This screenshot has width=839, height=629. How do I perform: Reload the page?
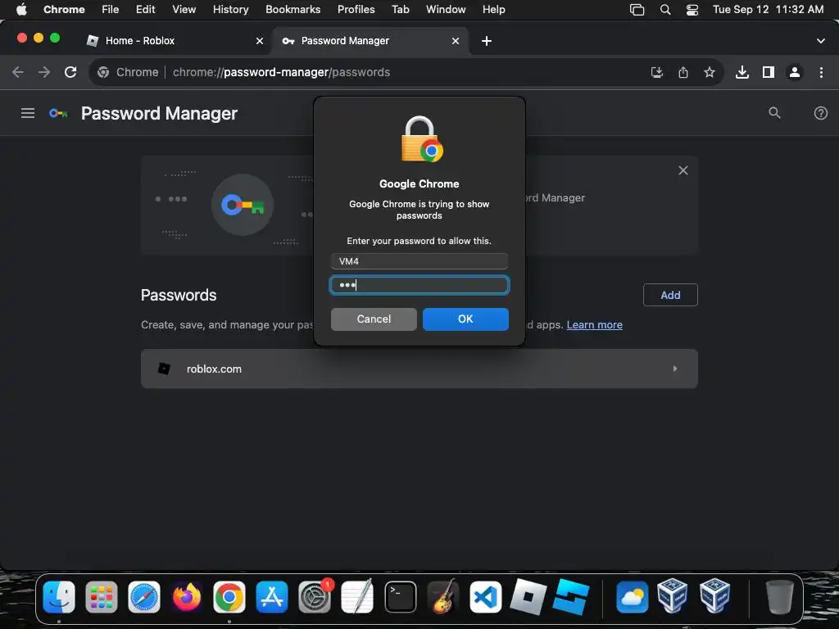click(x=70, y=72)
